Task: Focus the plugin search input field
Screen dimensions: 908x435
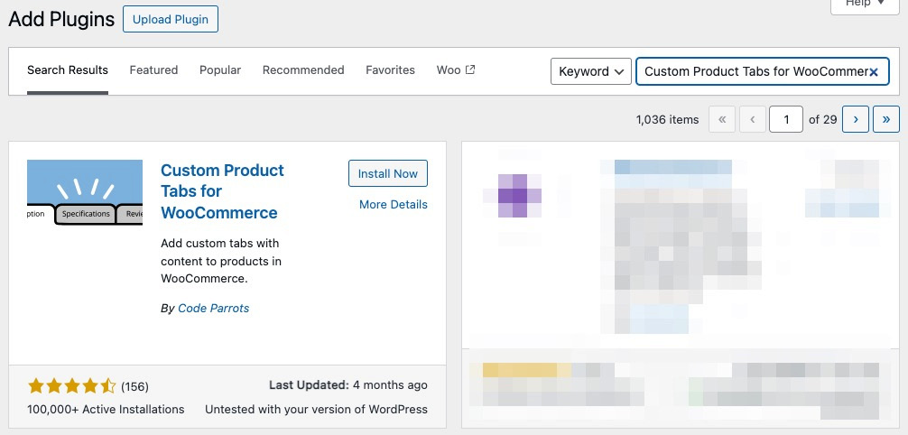Action: tap(762, 71)
